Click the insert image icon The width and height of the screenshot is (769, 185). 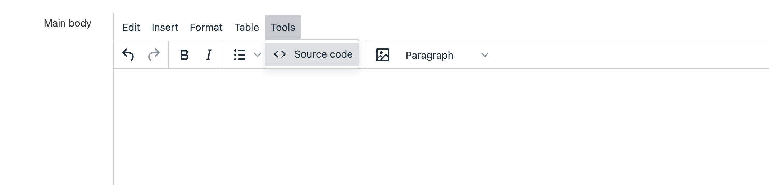click(382, 55)
